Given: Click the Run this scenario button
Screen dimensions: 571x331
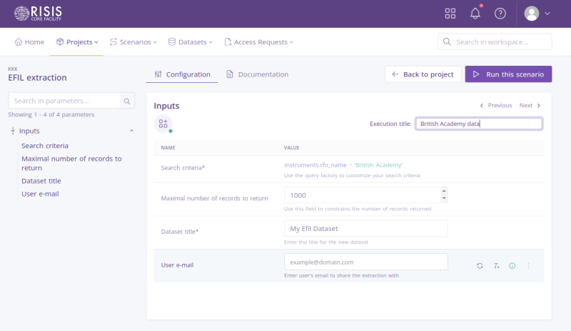Looking at the screenshot, I should pos(508,74).
